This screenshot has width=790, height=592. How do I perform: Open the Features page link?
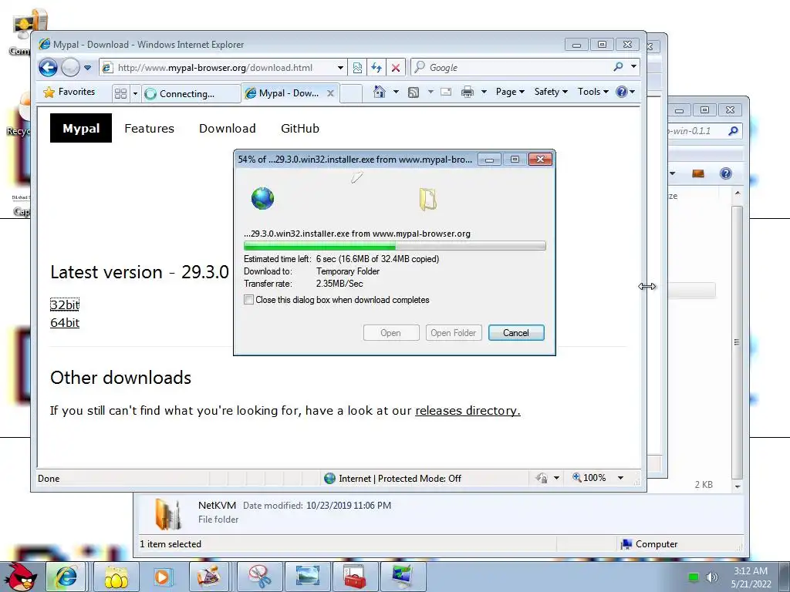(x=149, y=129)
